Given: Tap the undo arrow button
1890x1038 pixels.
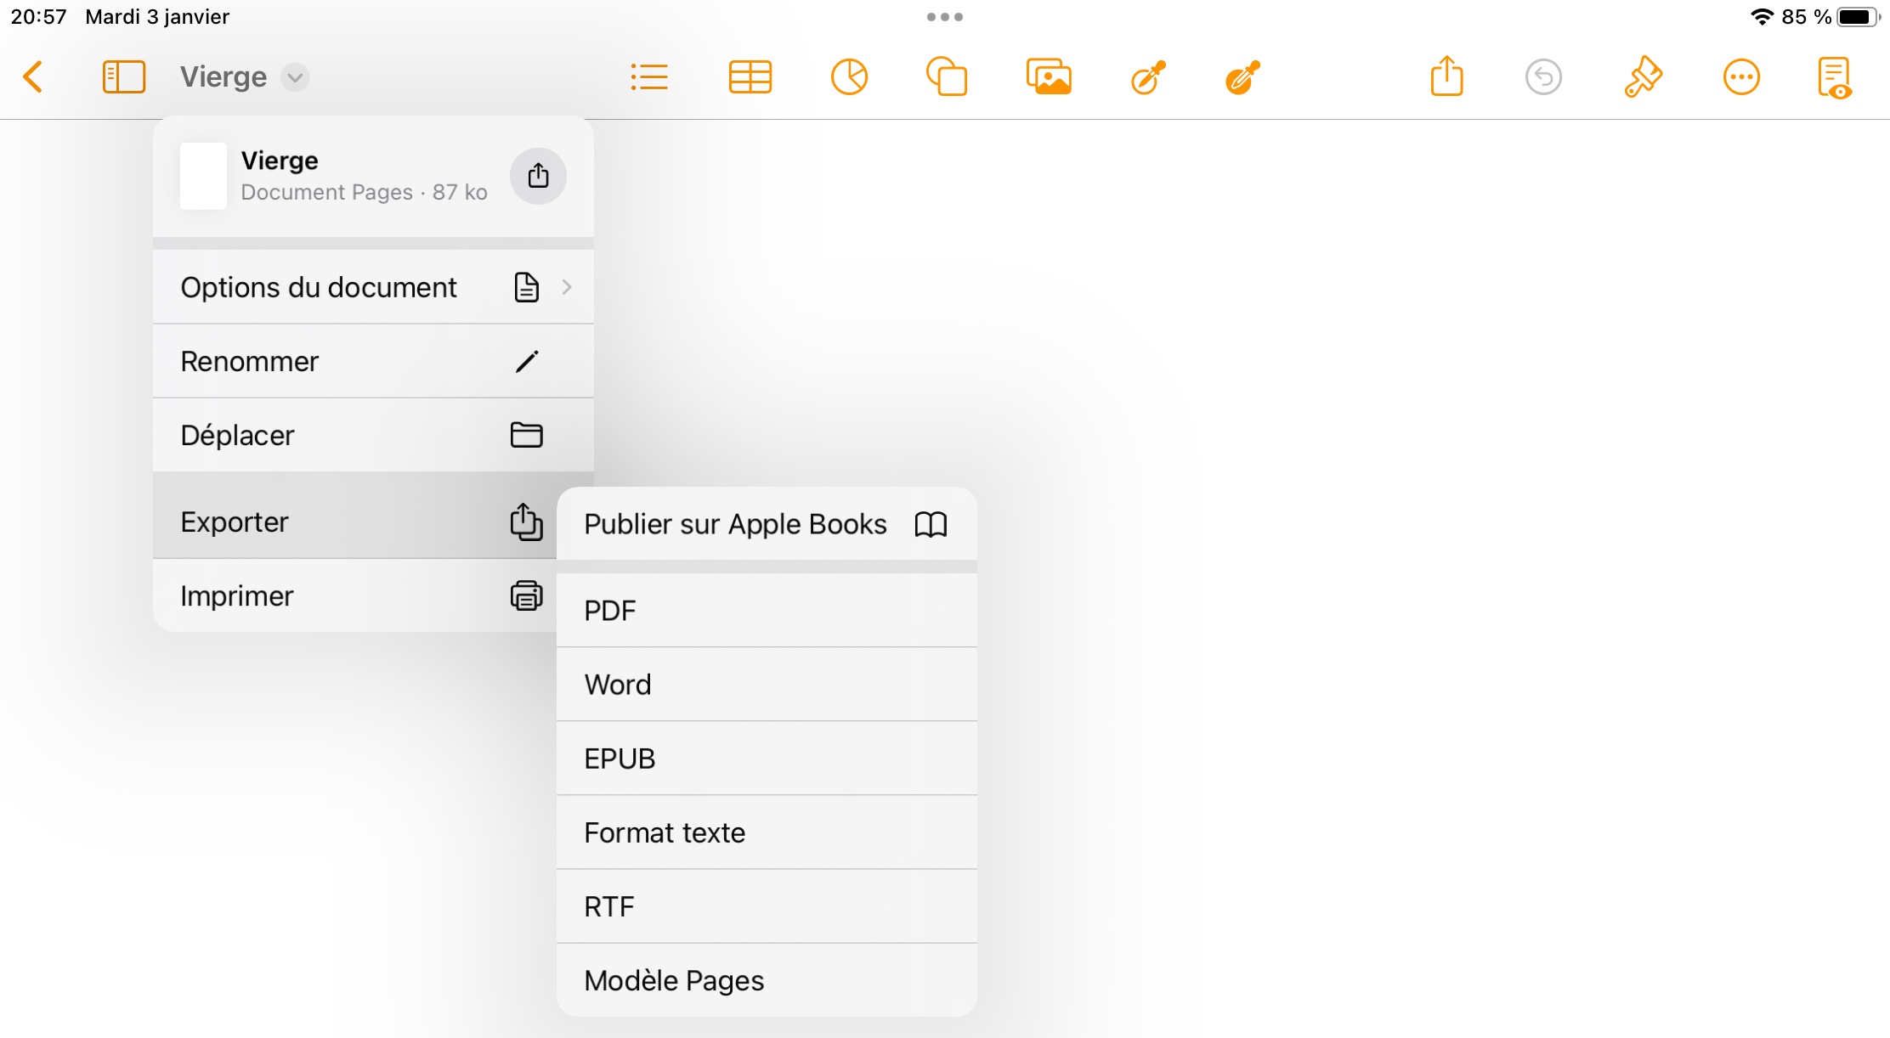Looking at the screenshot, I should tap(1543, 77).
